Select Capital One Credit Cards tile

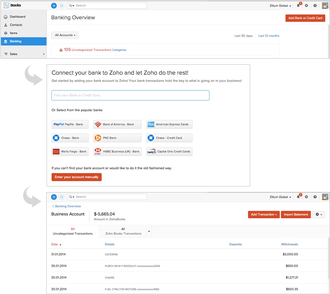tap(169, 152)
